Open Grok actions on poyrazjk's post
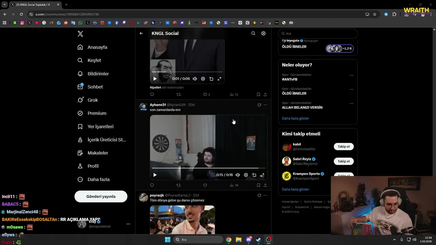The height and width of the screenshot is (245, 436). coord(259,195)
